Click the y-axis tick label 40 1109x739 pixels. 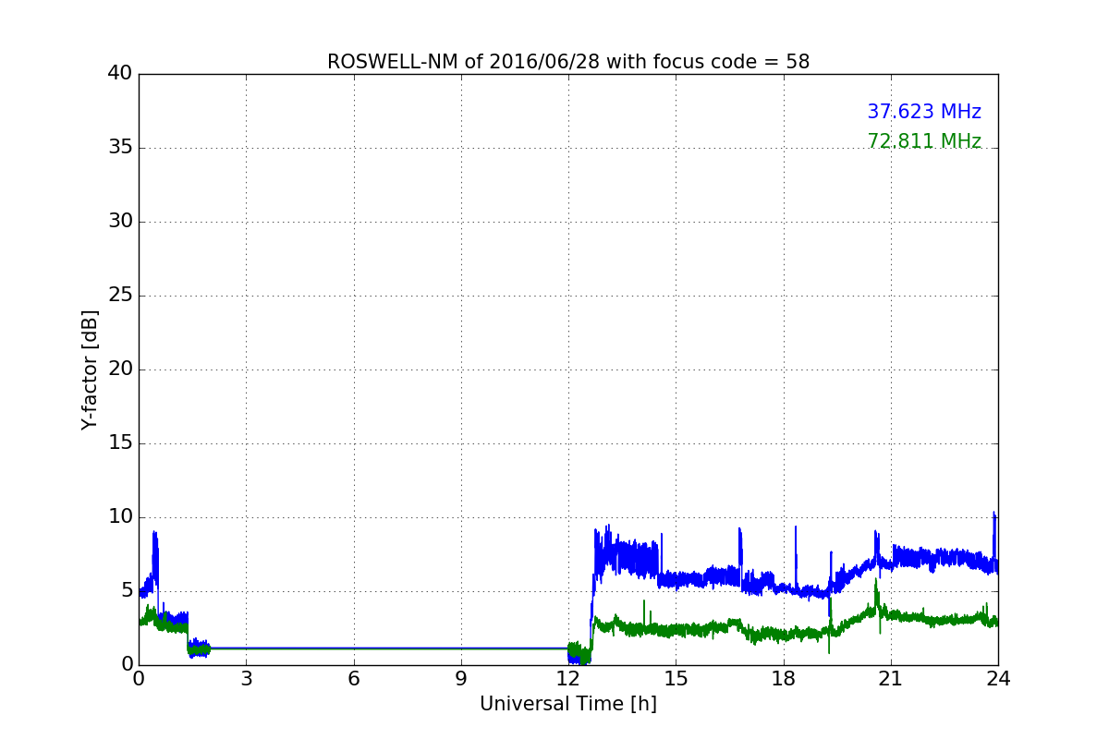[x=120, y=74]
